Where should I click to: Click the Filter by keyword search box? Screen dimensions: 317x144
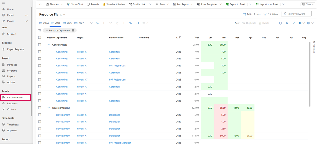point(298,14)
